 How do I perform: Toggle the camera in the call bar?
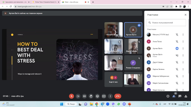click(78, 96)
